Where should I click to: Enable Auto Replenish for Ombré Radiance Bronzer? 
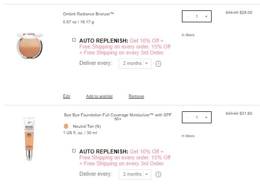pos(74,40)
